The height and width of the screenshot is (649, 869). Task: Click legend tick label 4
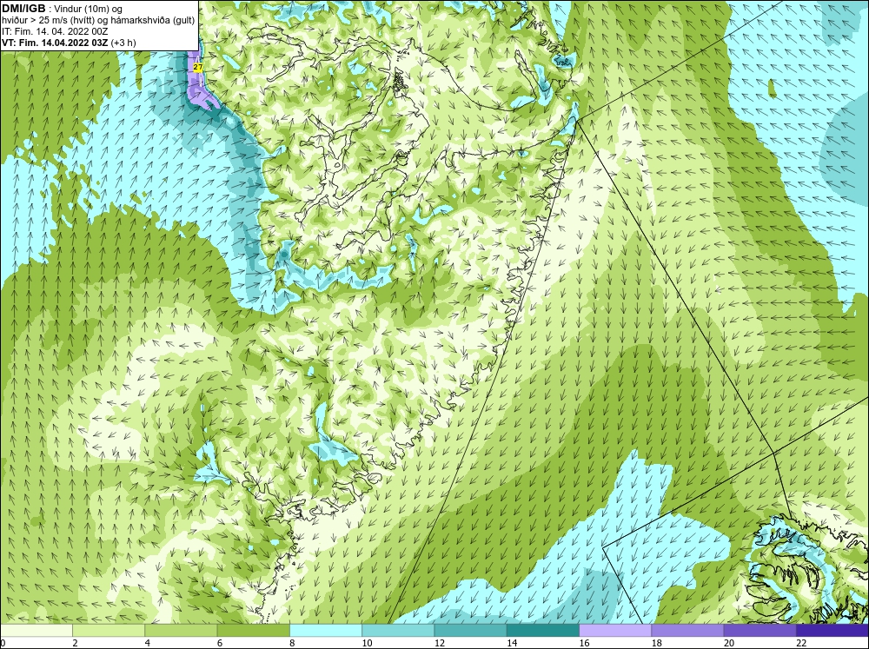pos(147,643)
